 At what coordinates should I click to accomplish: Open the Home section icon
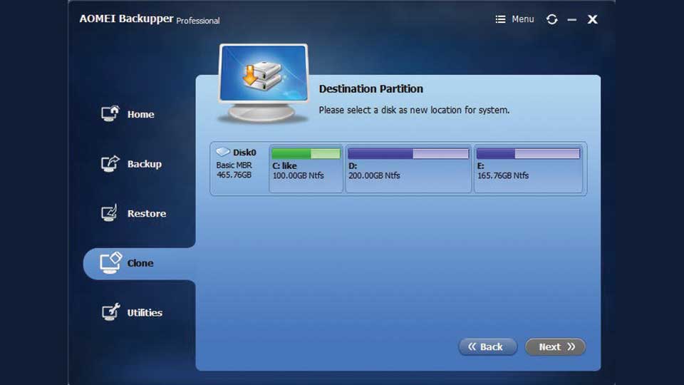tap(110, 113)
